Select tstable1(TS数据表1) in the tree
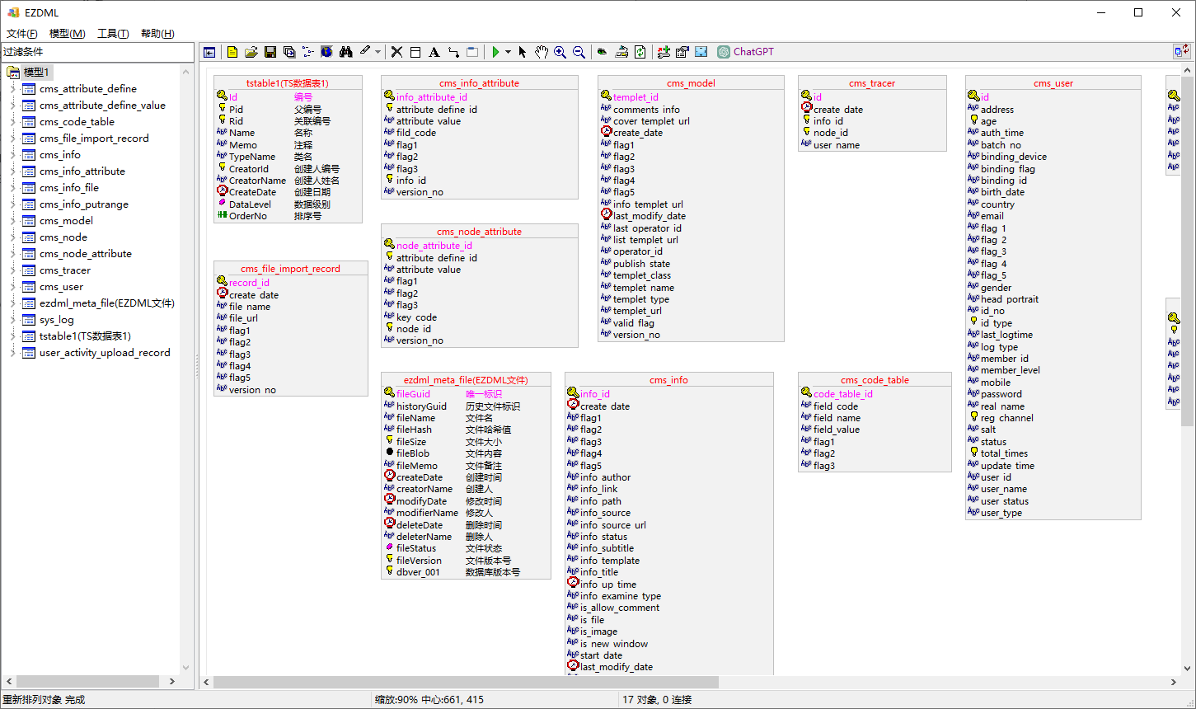The height and width of the screenshot is (709, 1196). click(85, 336)
